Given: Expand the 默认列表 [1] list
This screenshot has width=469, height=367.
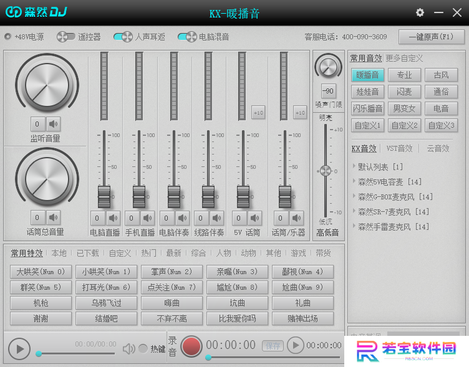Looking at the screenshot, I should point(354,166).
